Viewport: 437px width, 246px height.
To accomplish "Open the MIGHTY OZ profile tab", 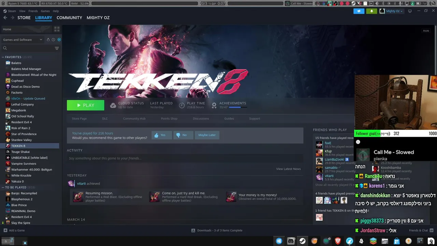I will point(98,18).
